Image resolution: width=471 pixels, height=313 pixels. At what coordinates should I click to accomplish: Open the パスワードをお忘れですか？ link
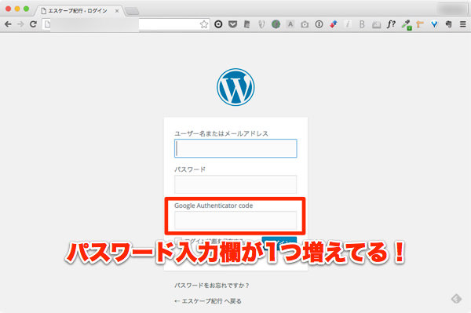pyautogui.click(x=212, y=286)
